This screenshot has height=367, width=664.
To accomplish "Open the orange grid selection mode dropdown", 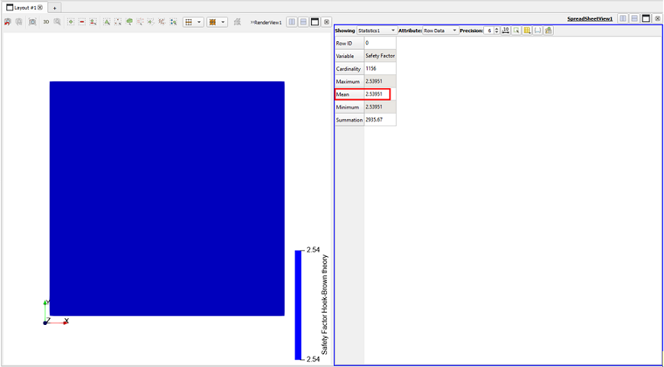I will point(218,22).
